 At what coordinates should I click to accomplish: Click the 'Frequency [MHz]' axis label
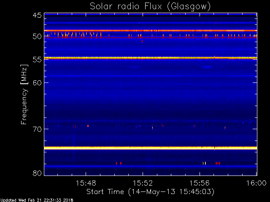click(24, 94)
